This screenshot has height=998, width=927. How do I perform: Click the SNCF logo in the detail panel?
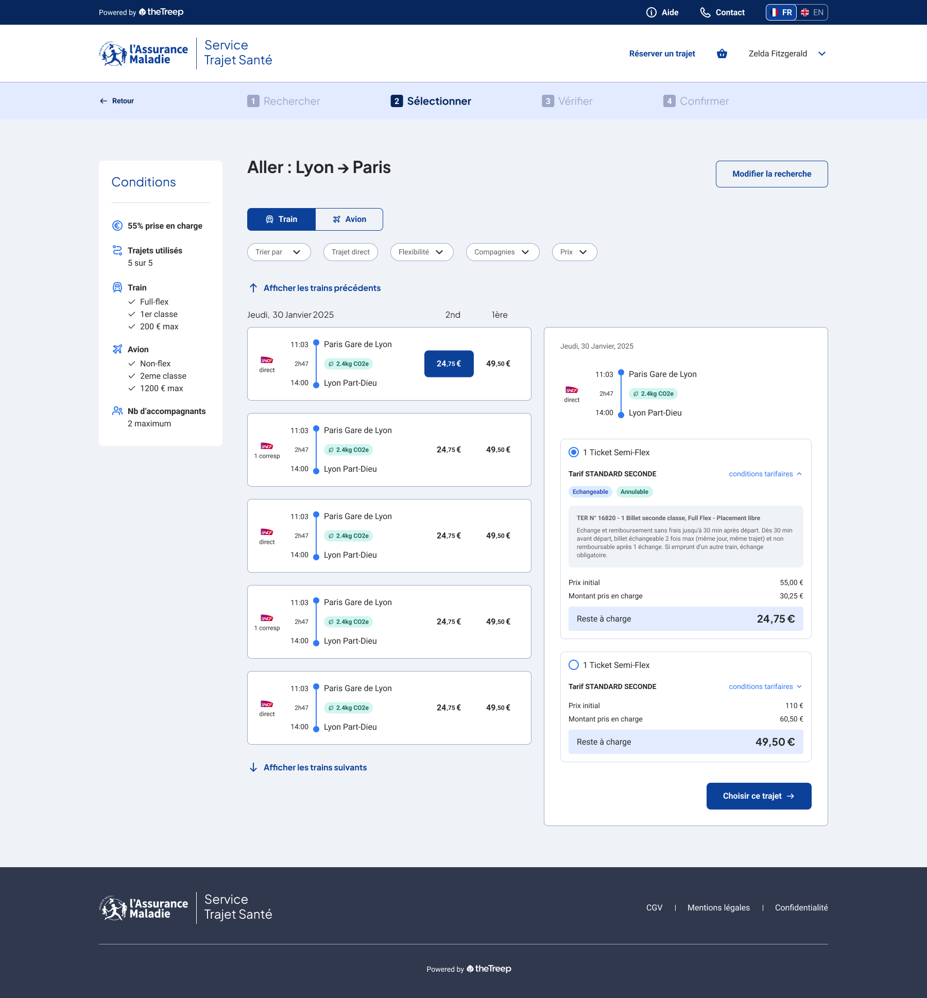(572, 390)
